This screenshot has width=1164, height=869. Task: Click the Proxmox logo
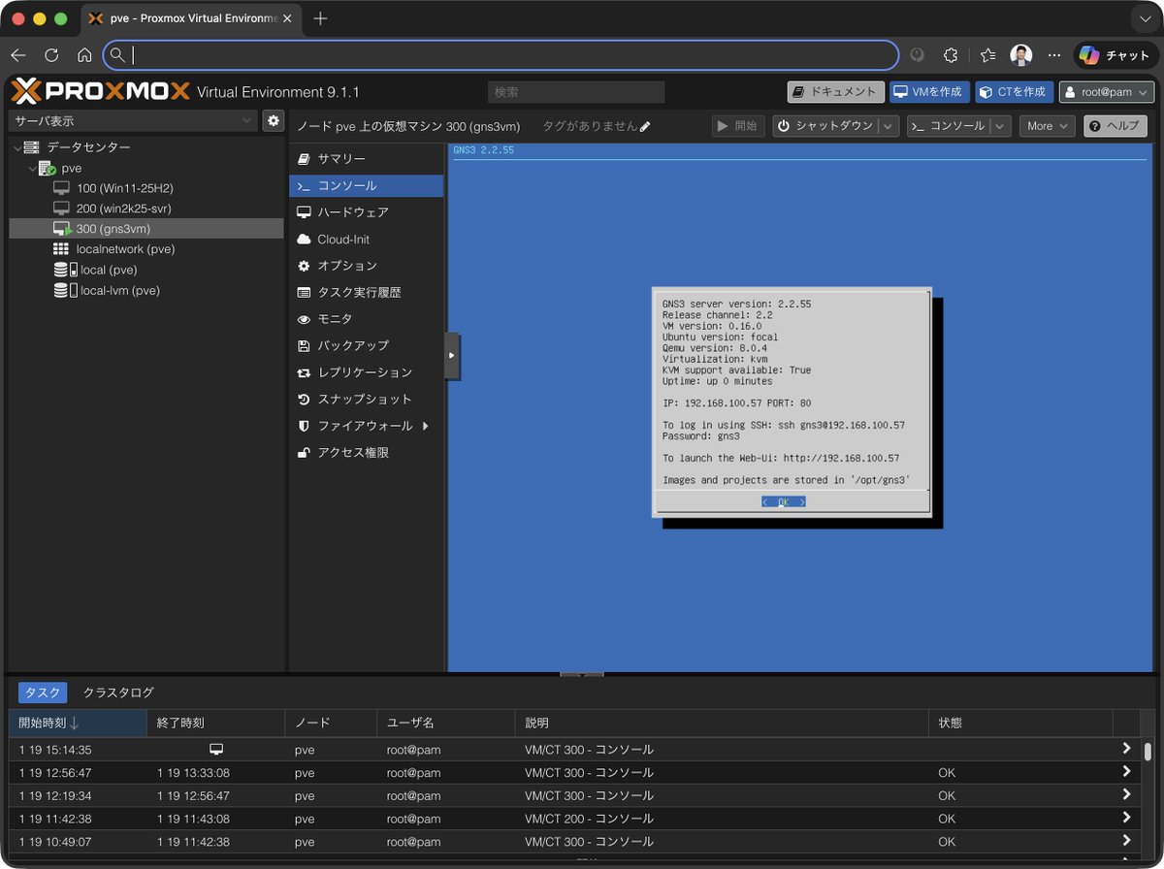click(x=100, y=92)
